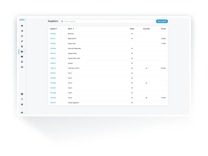Toggle Drop ship checkmark for Test 6
Viewport: 208px width, 156px height.
tap(146, 98)
